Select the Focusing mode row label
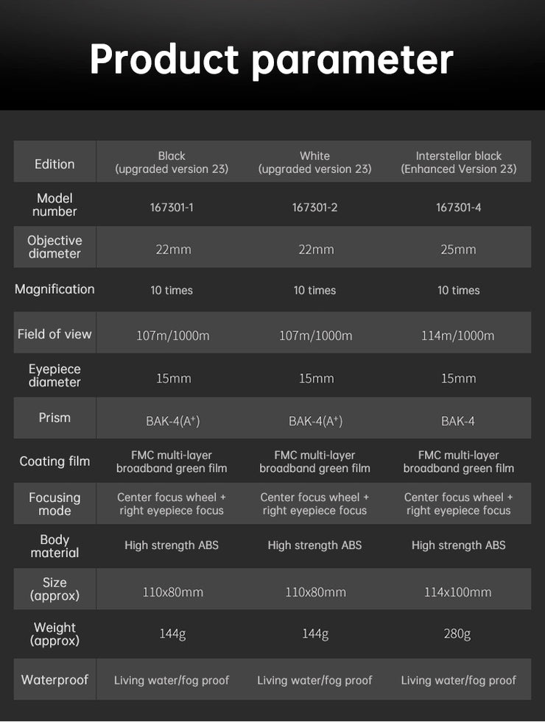Screen dimensions: 545x722 [x=54, y=504]
